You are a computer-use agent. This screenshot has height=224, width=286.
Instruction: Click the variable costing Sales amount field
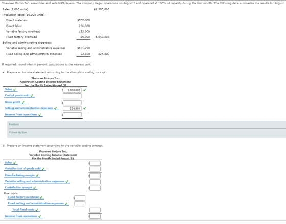[x=95, y=163]
